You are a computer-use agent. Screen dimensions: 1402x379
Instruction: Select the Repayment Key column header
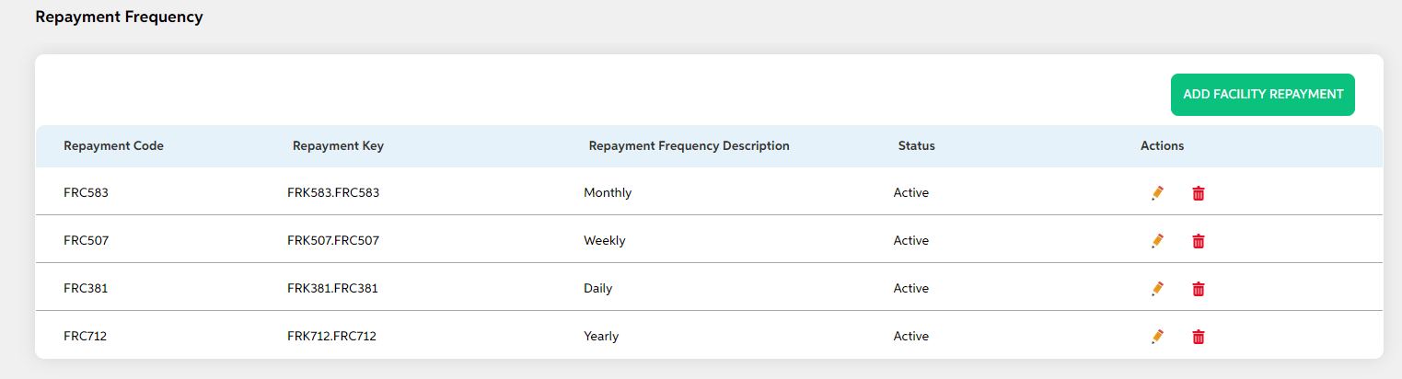point(338,146)
